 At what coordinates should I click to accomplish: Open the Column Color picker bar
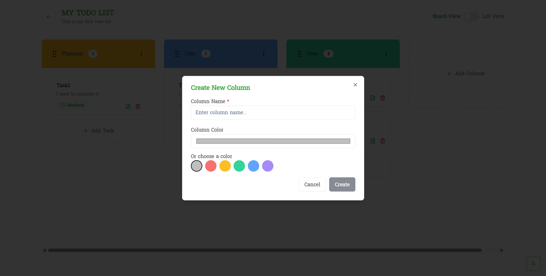(x=273, y=141)
